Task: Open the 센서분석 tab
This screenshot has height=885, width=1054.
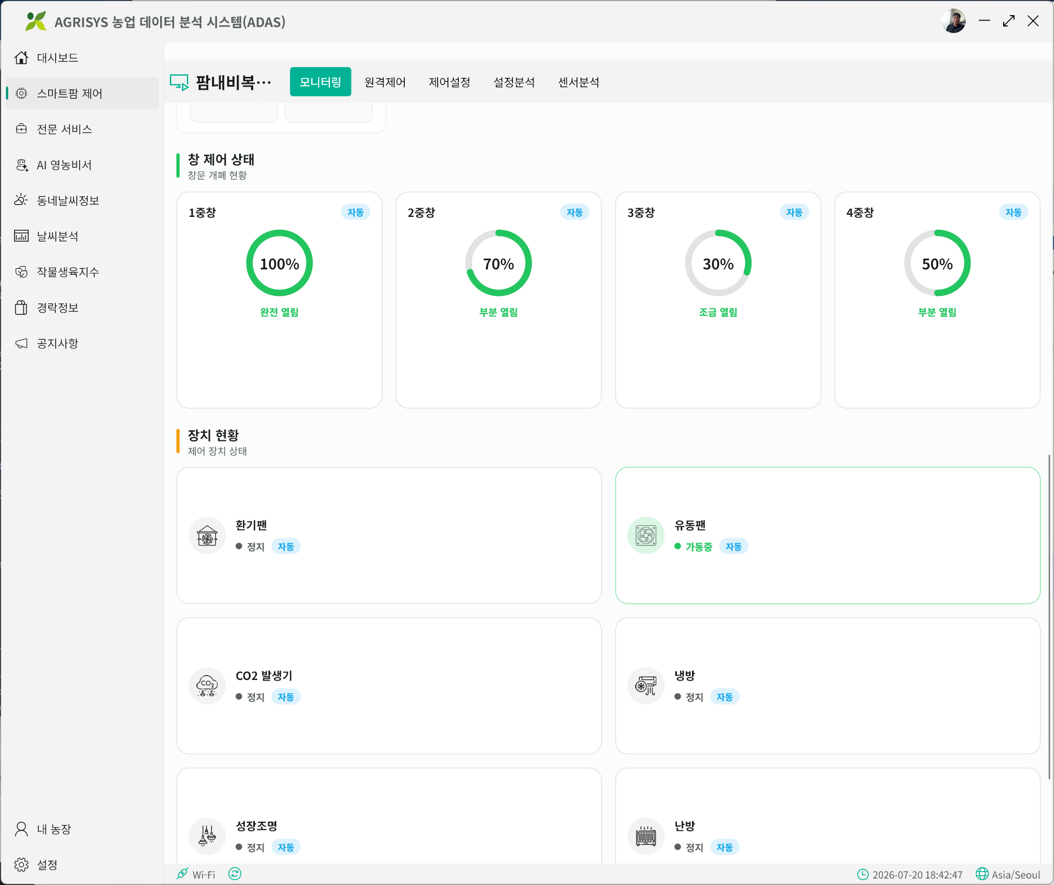Action: 579,82
